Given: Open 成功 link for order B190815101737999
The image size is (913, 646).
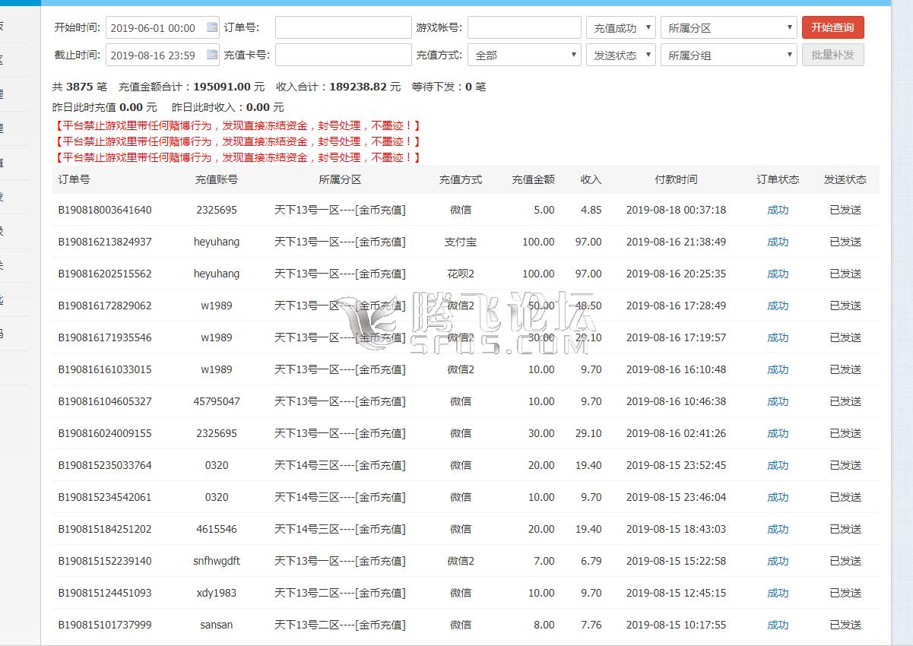Looking at the screenshot, I should coord(778,625).
